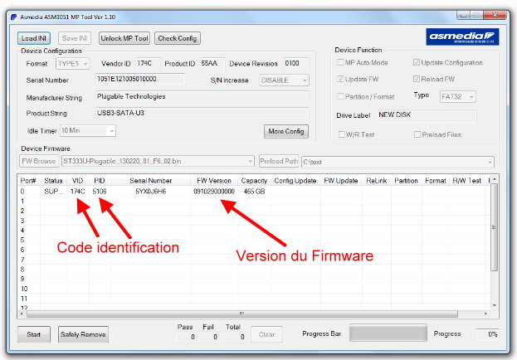The image size is (517, 360).
Task: Click the Load INI button
Action: coord(34,38)
